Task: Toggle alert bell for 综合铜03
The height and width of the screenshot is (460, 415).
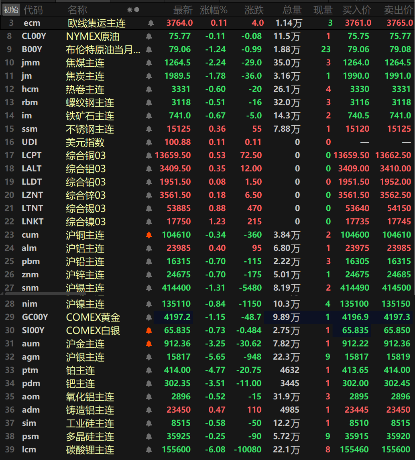Action: pyautogui.click(x=149, y=155)
